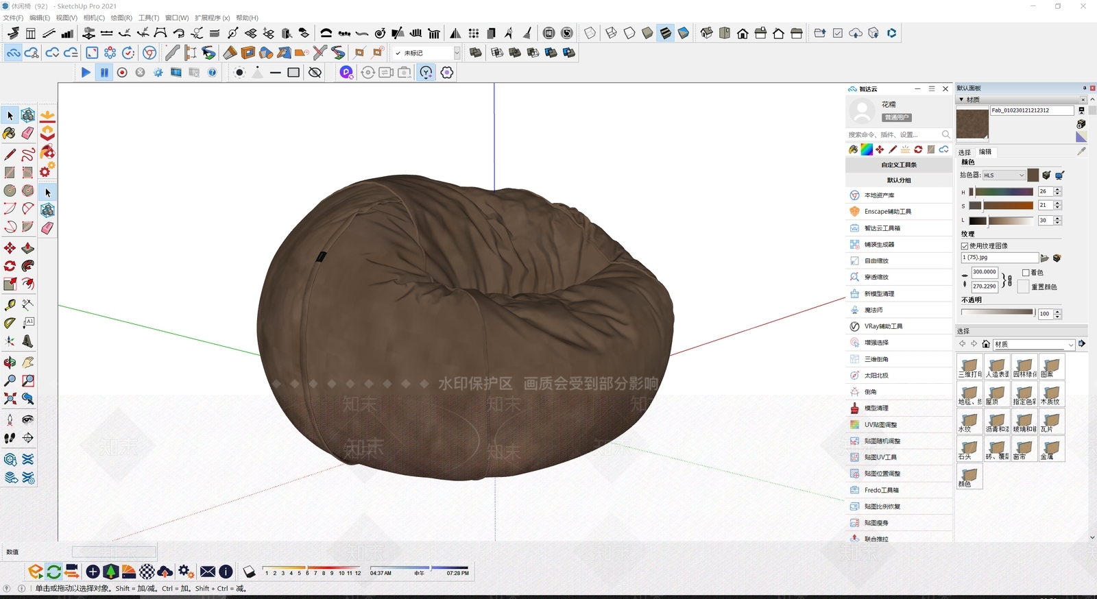Viewport: 1097px width, 599px height.
Task: Activate the Walk footprints tool
Action: 10,438
